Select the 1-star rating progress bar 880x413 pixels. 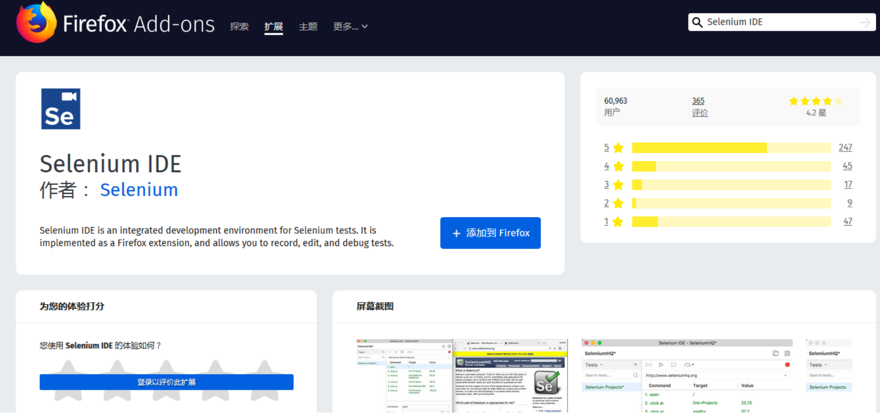tap(731, 222)
